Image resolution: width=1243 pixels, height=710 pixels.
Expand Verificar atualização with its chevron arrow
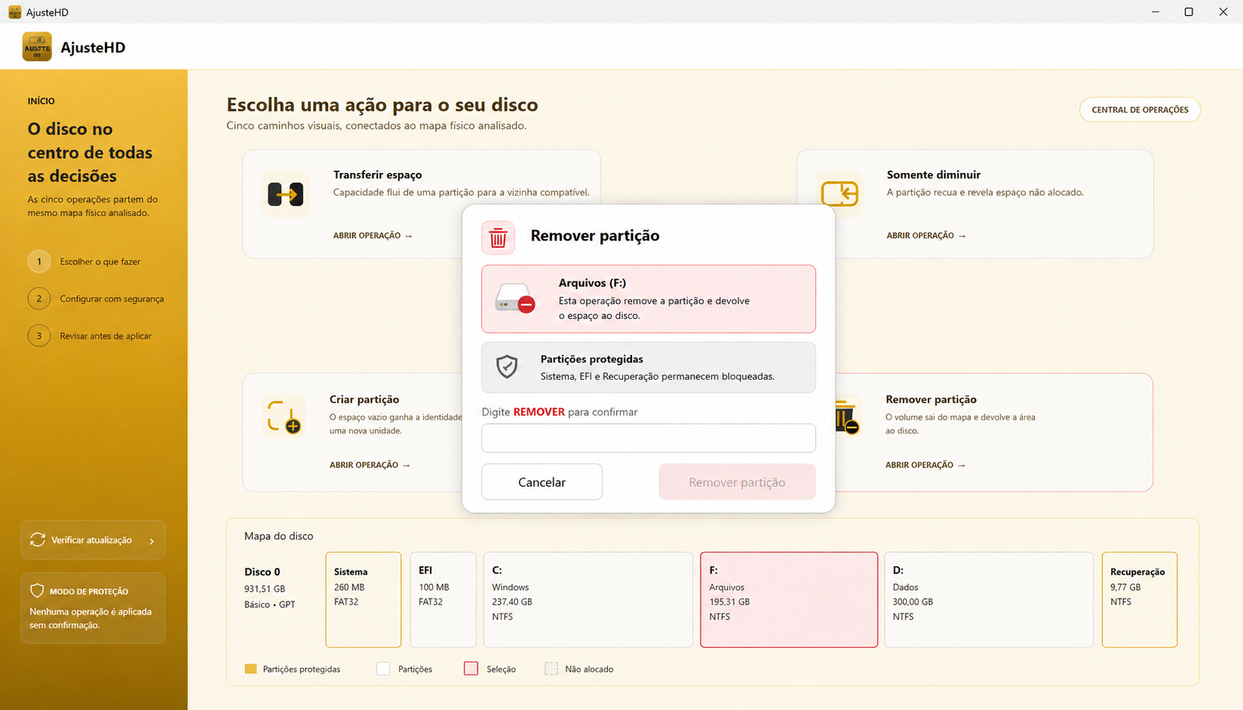point(152,541)
